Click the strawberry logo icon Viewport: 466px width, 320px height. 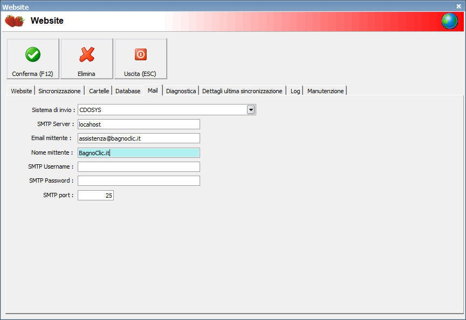15,21
